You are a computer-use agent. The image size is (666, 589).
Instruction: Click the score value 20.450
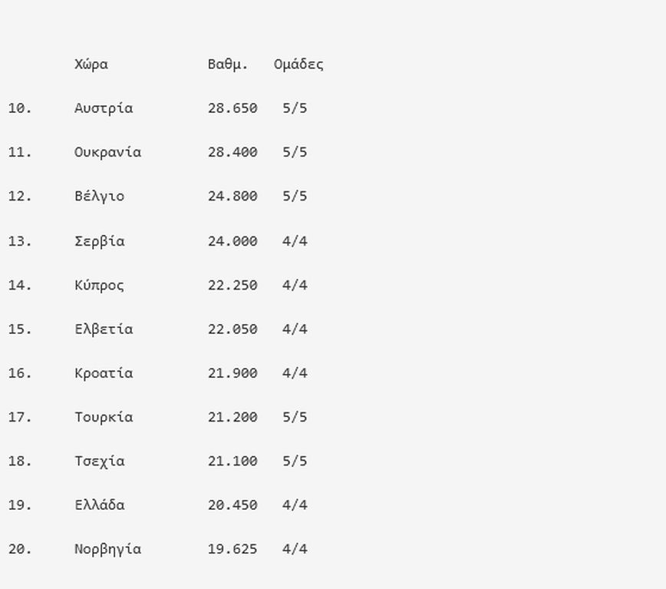pos(232,505)
